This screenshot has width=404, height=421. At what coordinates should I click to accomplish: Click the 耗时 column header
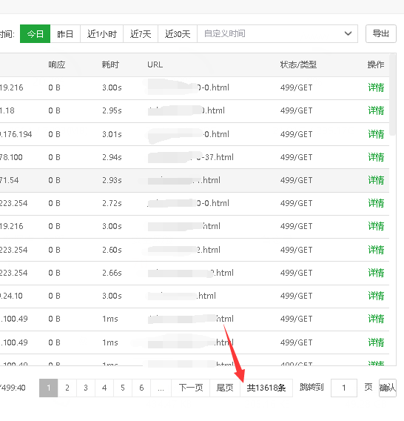110,64
